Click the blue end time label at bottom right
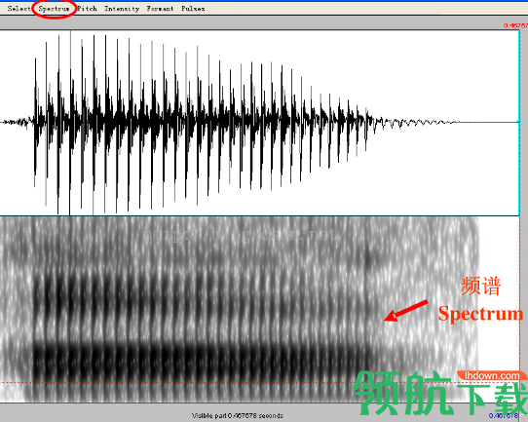 tap(503, 415)
